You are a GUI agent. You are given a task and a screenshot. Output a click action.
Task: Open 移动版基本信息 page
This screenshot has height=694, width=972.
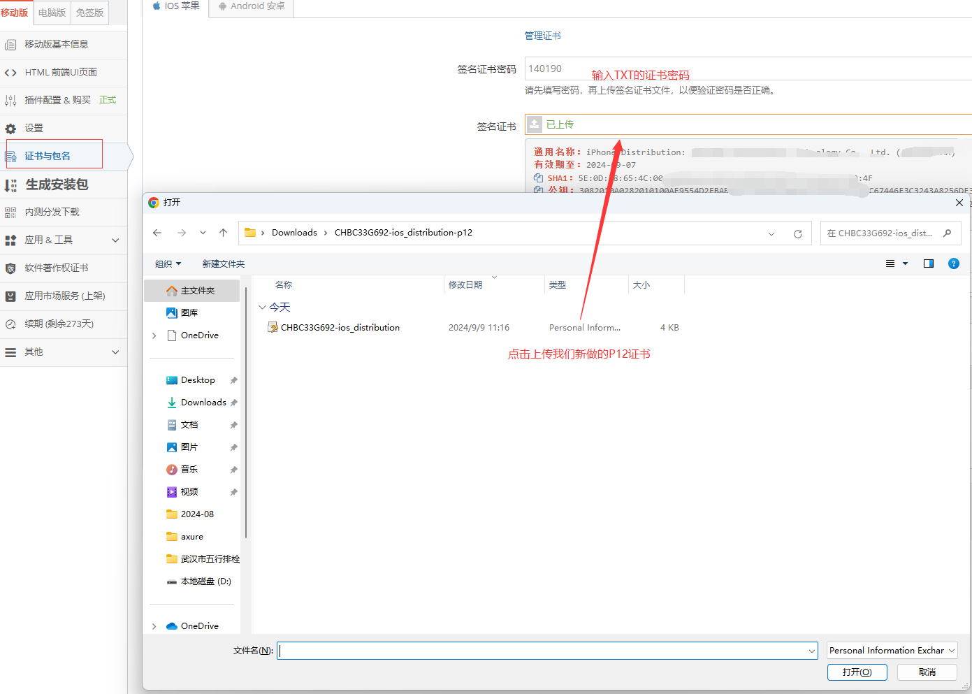(x=64, y=44)
